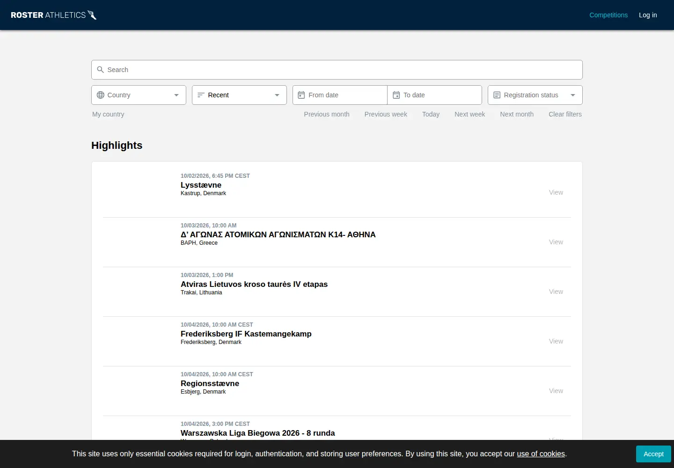Accept the cookie notice
Screen dimensions: 674x468
click(x=653, y=454)
